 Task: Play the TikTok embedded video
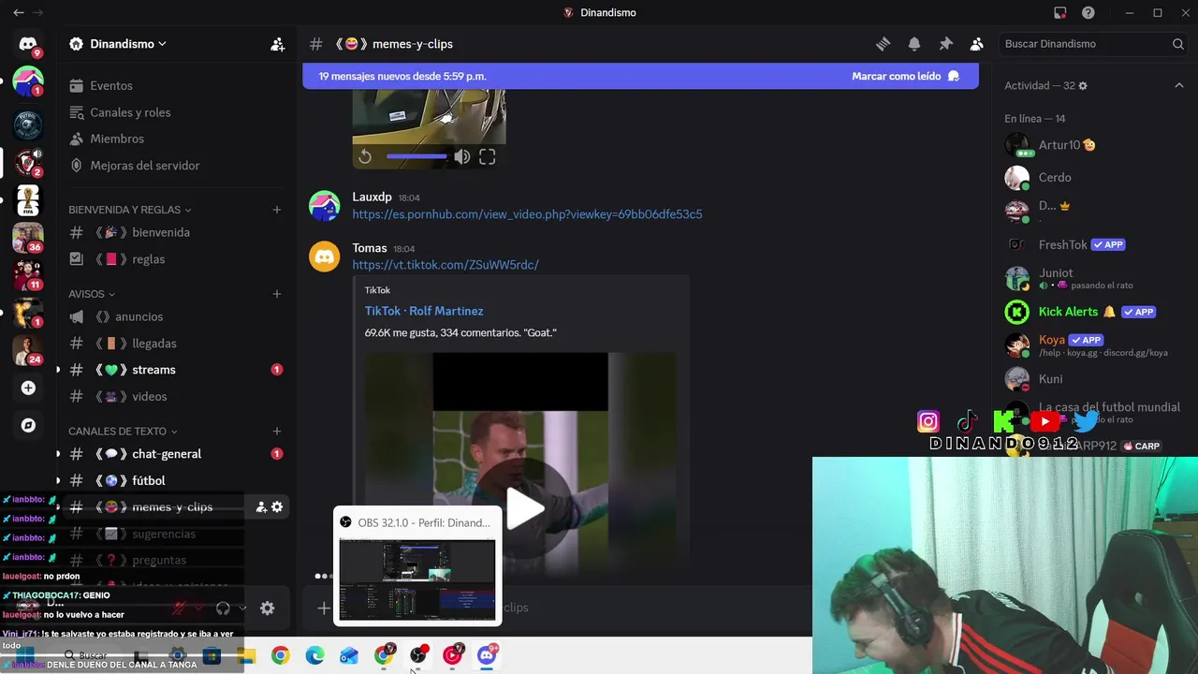[525, 507]
